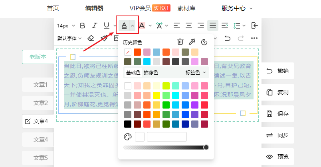The width and height of the screenshot is (321, 167).
Task: Toggle bold formatting (B icon)
Action: 83,26
